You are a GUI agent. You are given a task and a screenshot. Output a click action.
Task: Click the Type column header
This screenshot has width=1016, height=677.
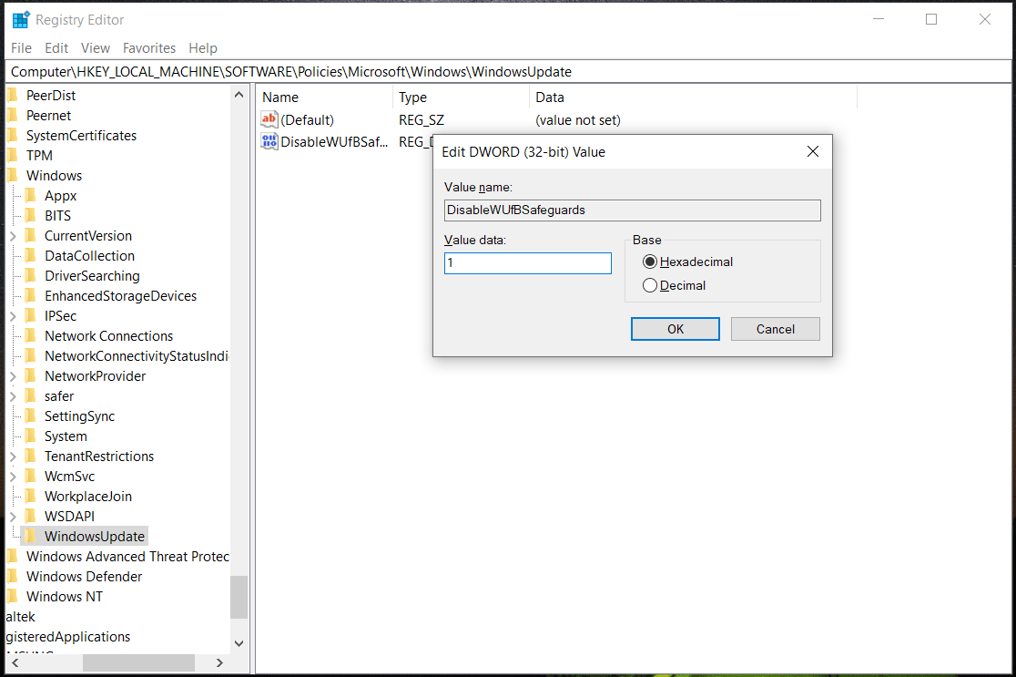462,97
